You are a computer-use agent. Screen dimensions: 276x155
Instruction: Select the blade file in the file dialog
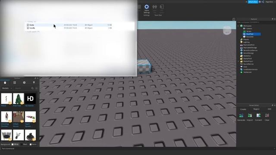click(x=69, y=25)
